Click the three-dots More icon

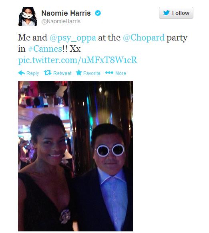click(109, 73)
